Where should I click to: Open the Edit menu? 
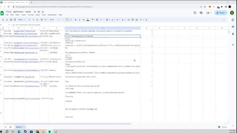click(x=12, y=15)
